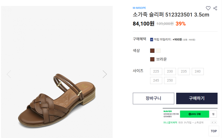
Task: Open the M-MISOPE brand link
Action: [x=139, y=8]
